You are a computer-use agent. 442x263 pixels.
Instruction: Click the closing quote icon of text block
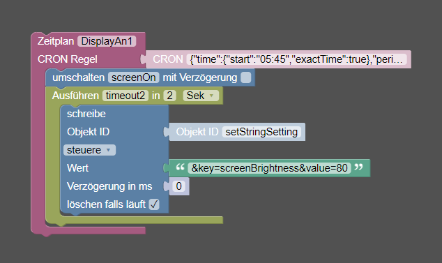358,167
